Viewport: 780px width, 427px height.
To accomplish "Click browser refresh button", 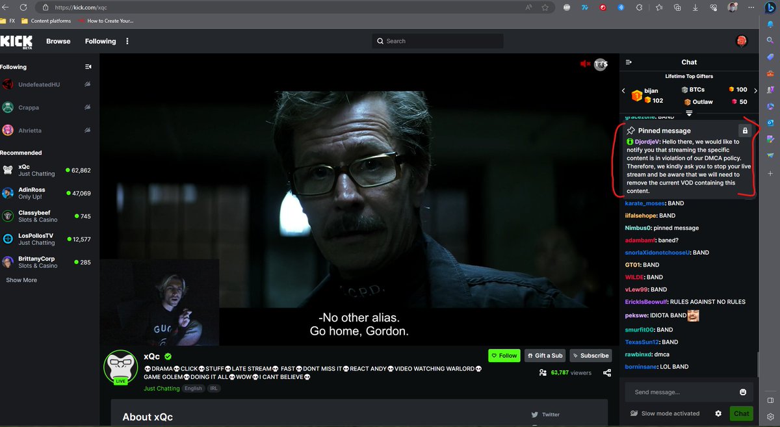I will [23, 7].
